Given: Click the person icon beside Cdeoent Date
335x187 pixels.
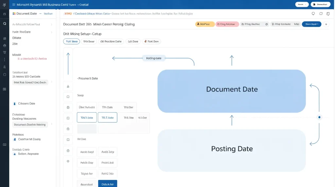Looking at the screenshot, I should (14, 104).
